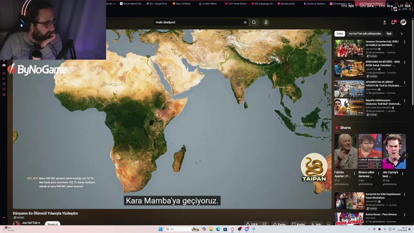Open the Jim Carrey's best short thumbnail

click(394, 151)
